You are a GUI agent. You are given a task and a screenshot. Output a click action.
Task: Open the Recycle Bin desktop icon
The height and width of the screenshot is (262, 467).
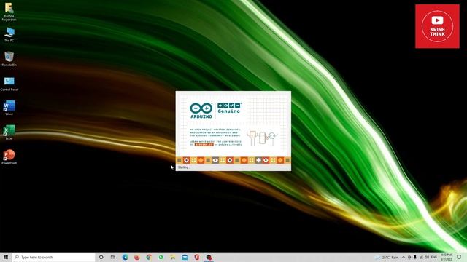9,58
